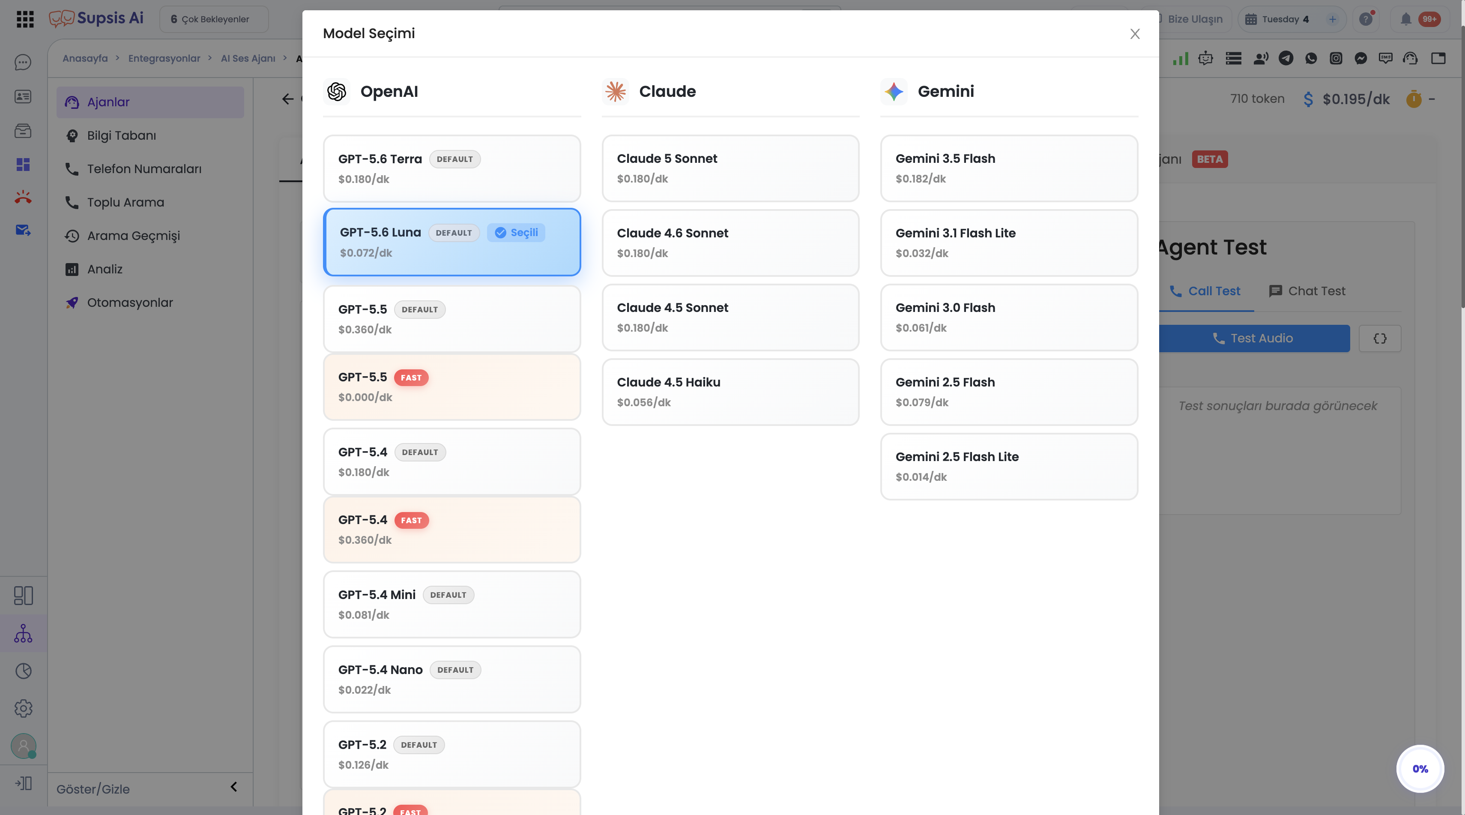Screen dimensions: 1465x815
Task: Select the GPT-5.5 Fast model card
Action: click(x=451, y=387)
